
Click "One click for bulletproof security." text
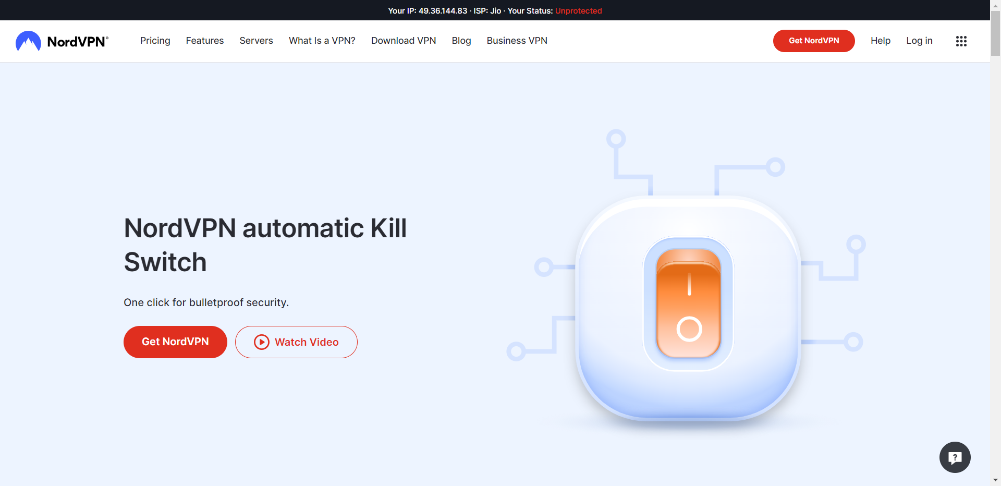click(x=206, y=302)
